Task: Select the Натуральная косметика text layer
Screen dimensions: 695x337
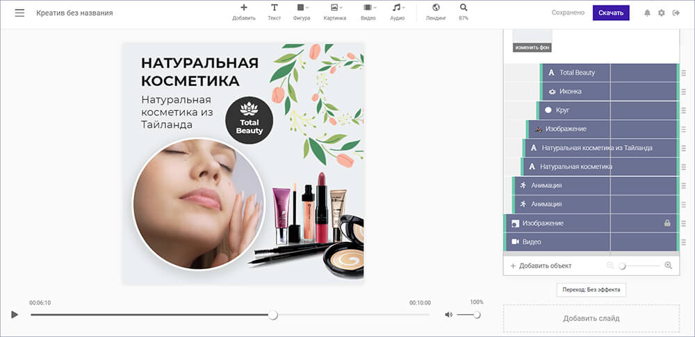Action: 599,166
